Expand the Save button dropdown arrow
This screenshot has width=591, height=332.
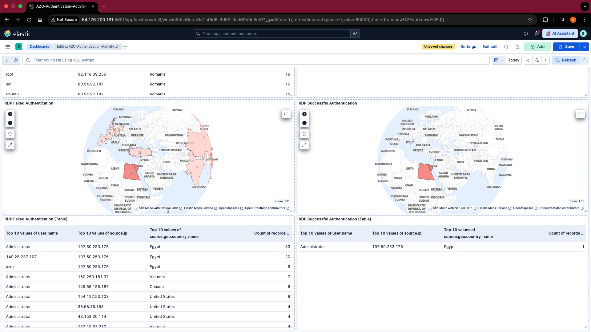point(584,47)
